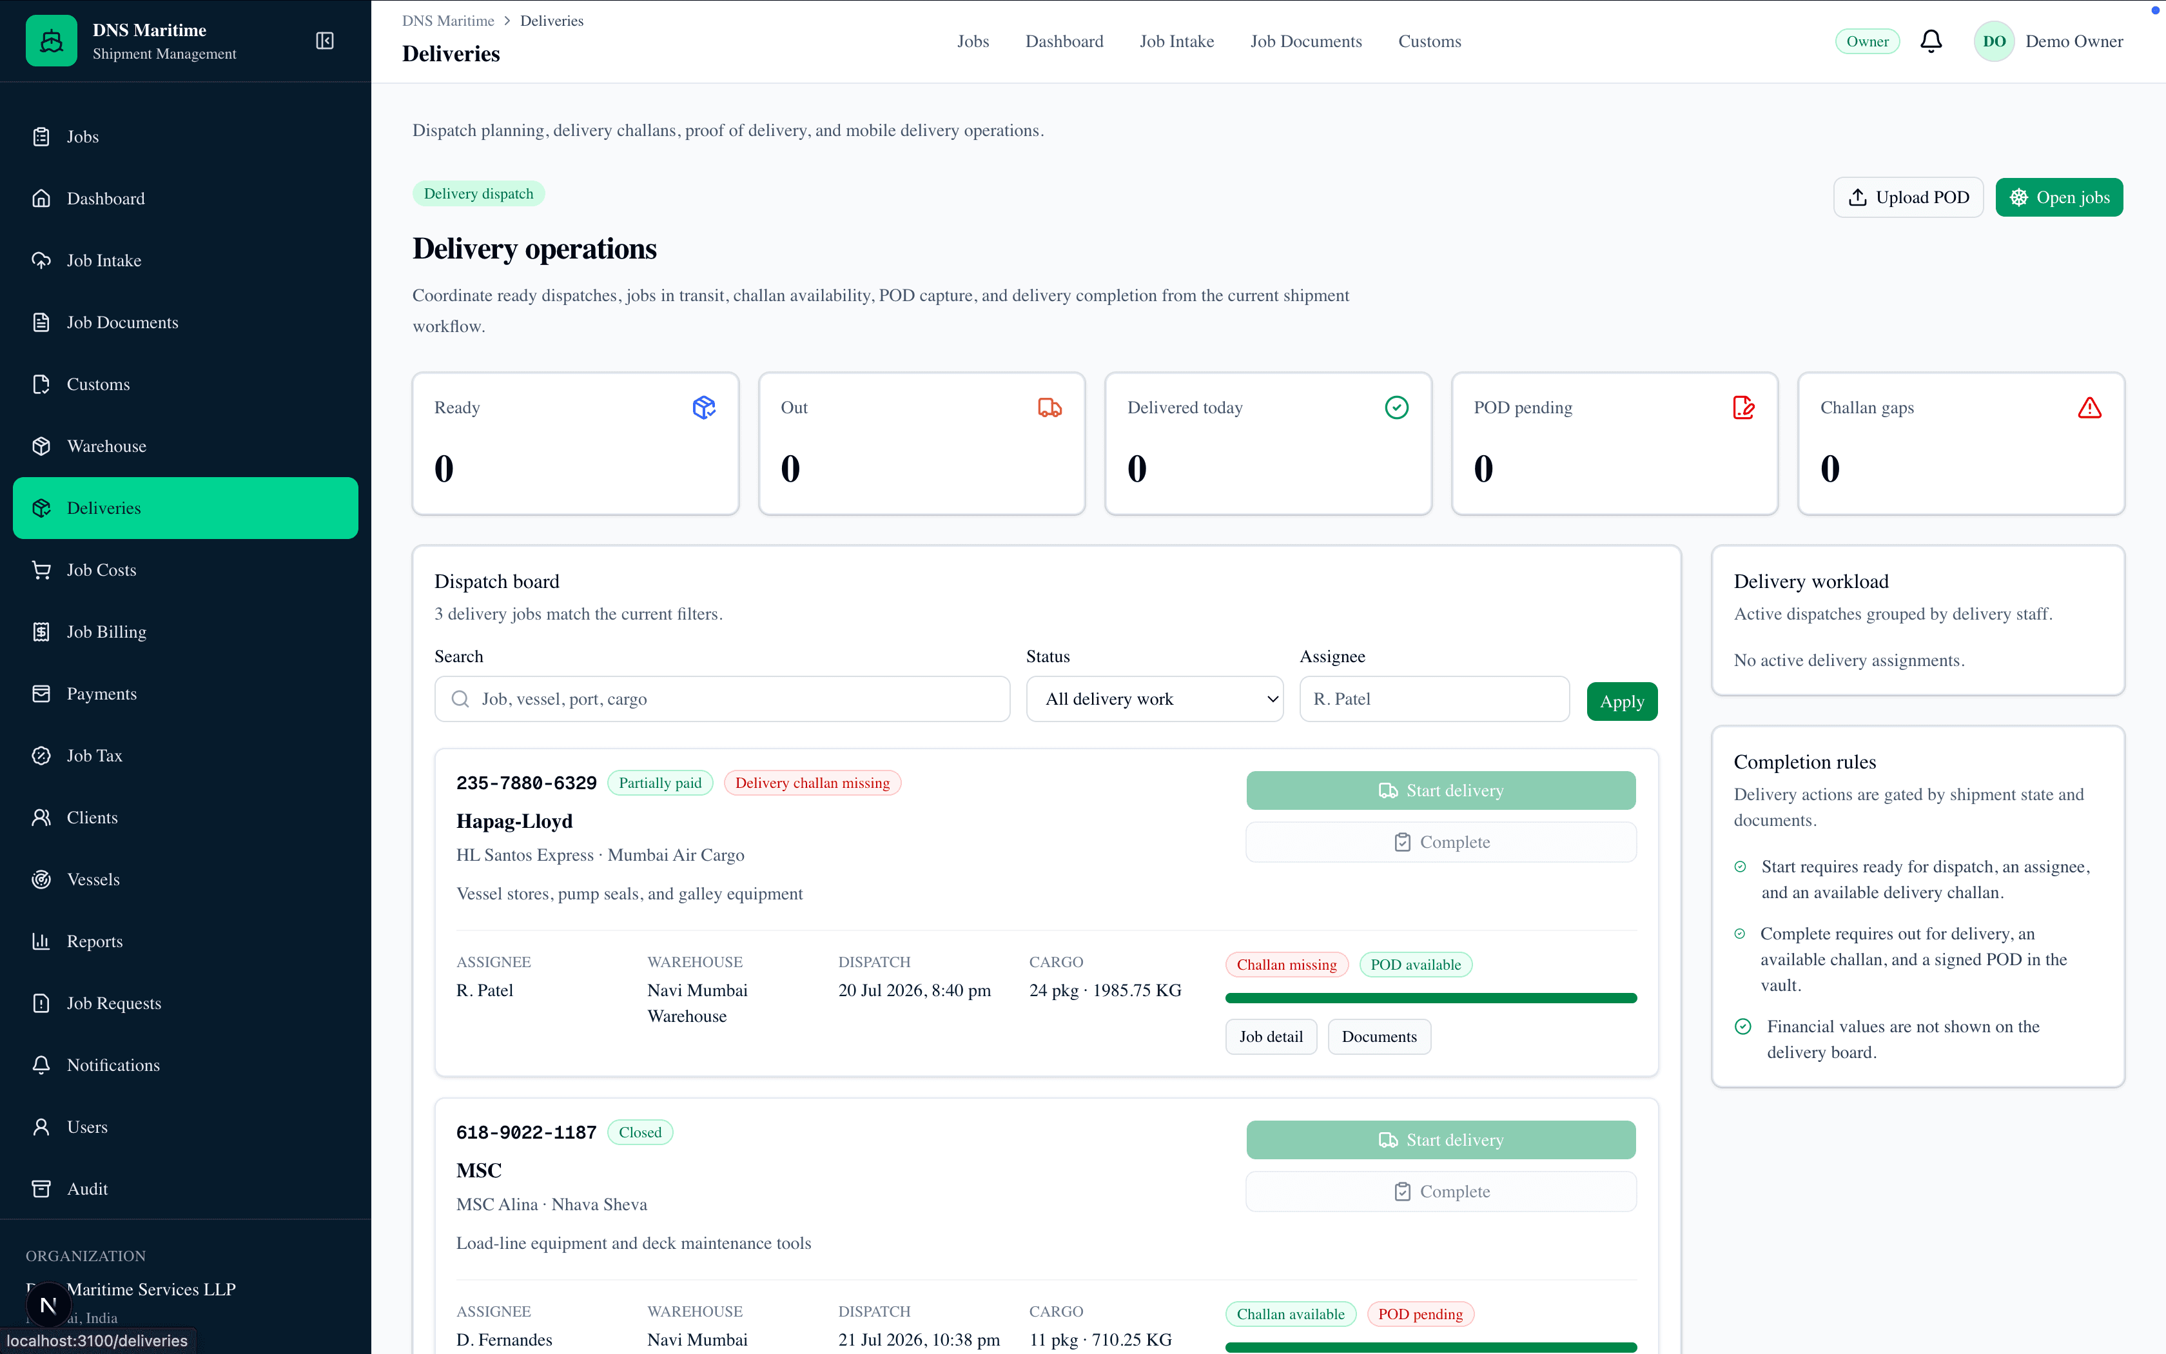The image size is (2166, 1354).
Task: Click the Demo Owner user name
Action: [2074, 41]
